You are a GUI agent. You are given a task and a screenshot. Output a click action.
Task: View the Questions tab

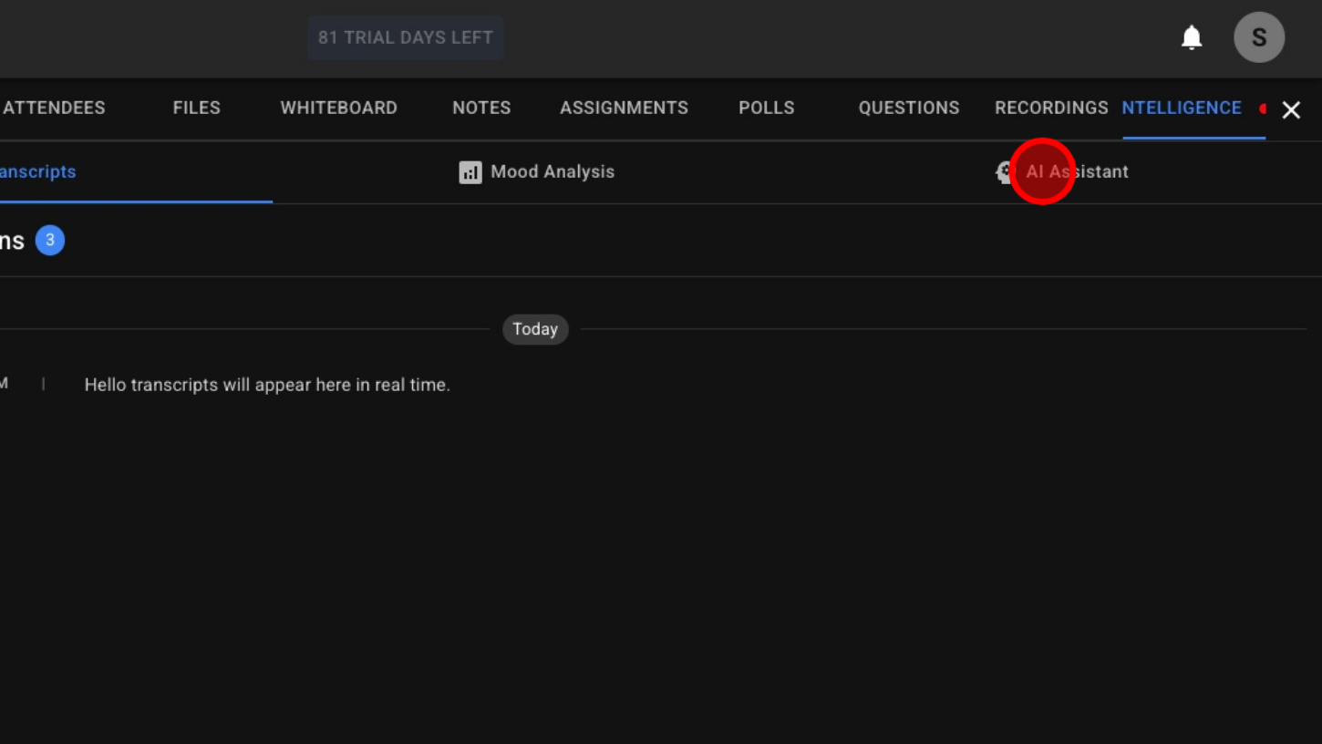(x=908, y=108)
